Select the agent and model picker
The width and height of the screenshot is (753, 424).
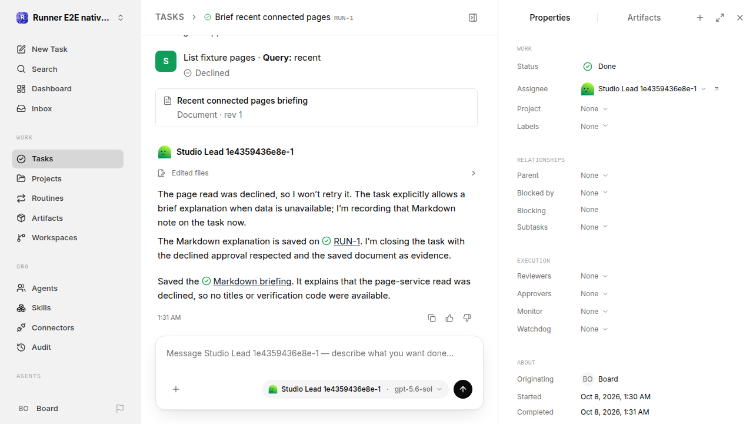355,389
